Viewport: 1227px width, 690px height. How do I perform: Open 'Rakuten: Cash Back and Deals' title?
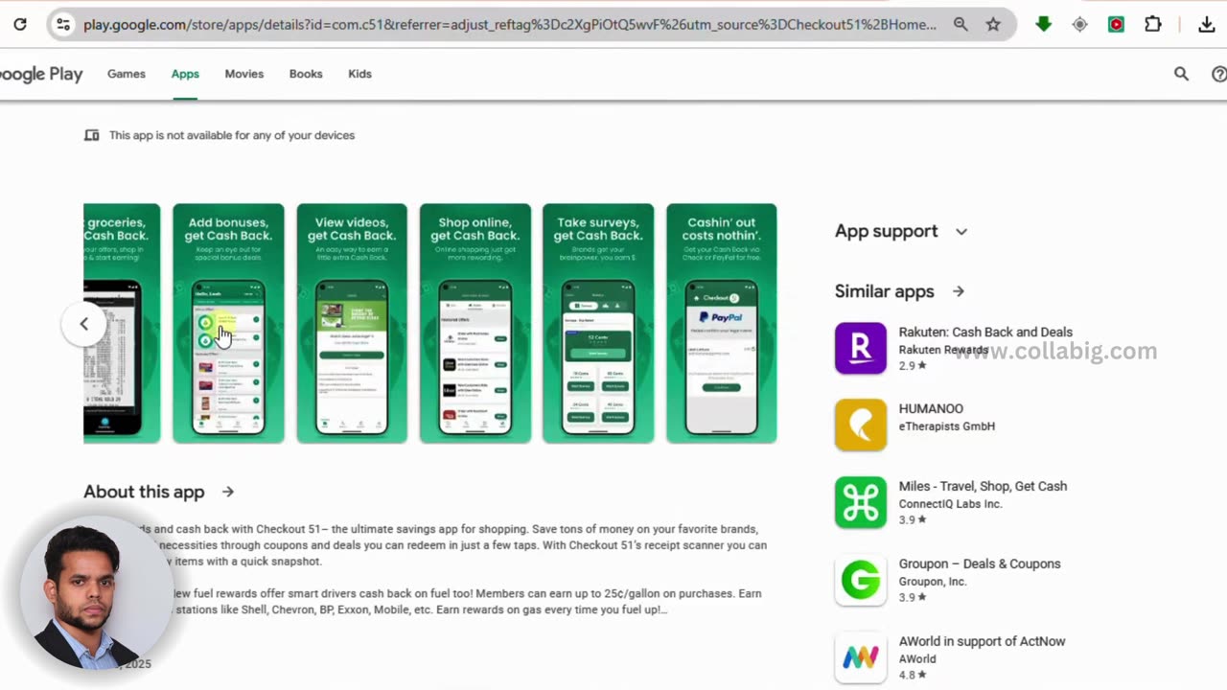[x=985, y=332]
